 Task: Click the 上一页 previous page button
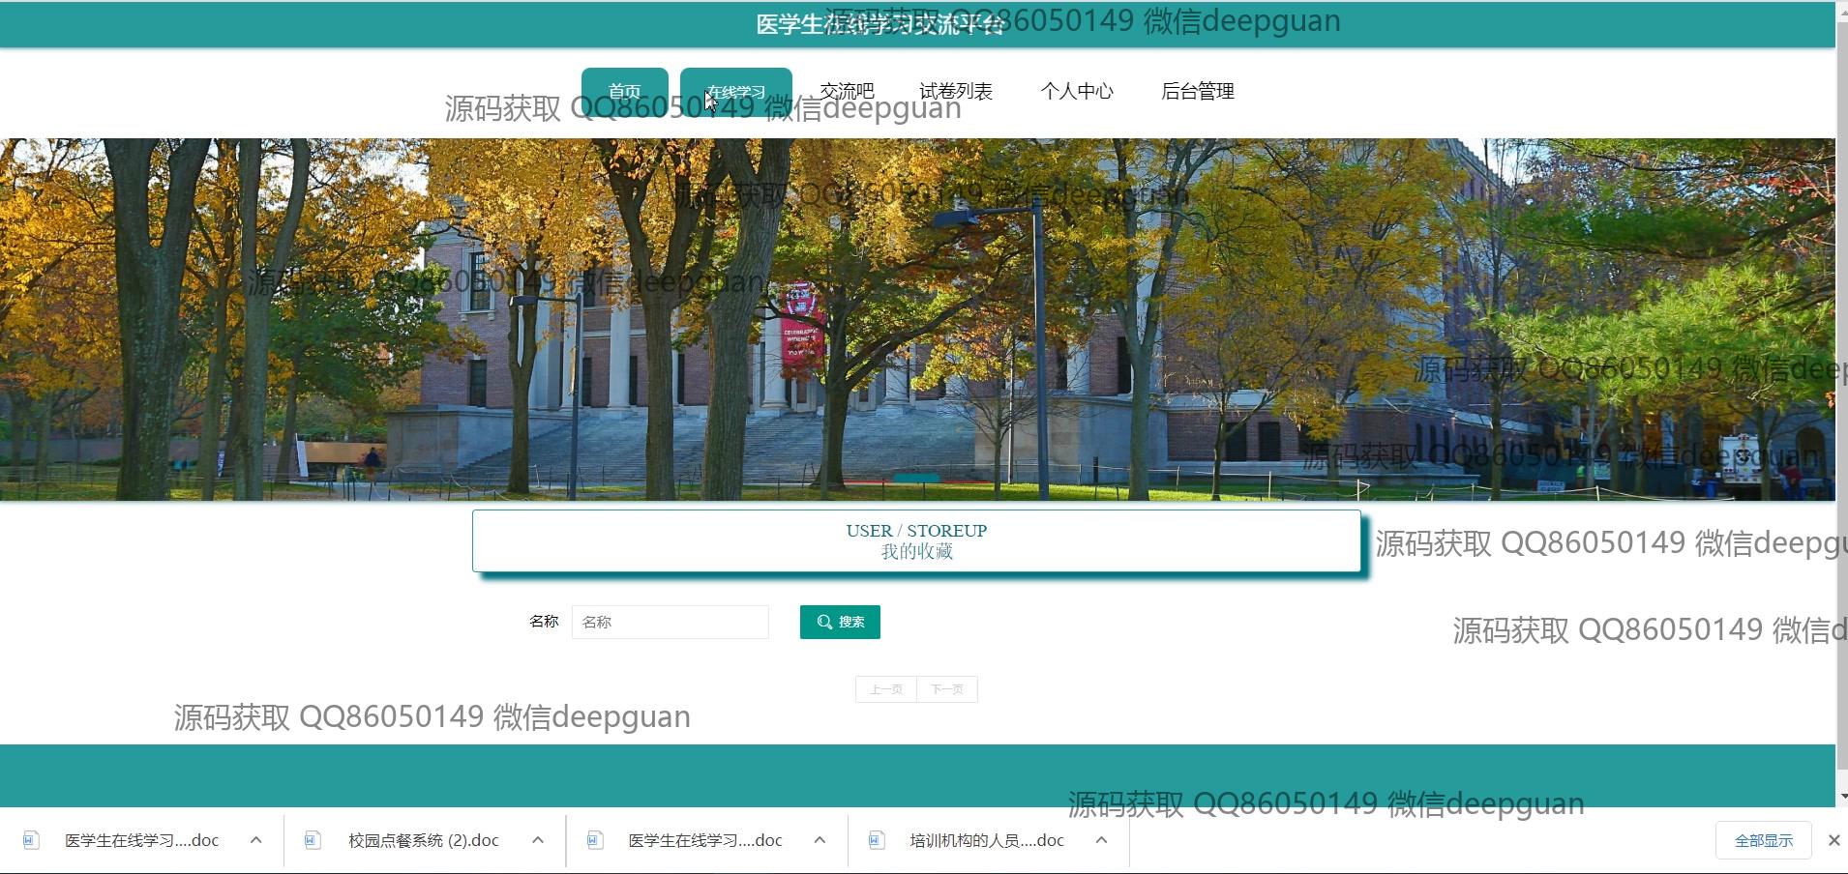click(x=886, y=689)
